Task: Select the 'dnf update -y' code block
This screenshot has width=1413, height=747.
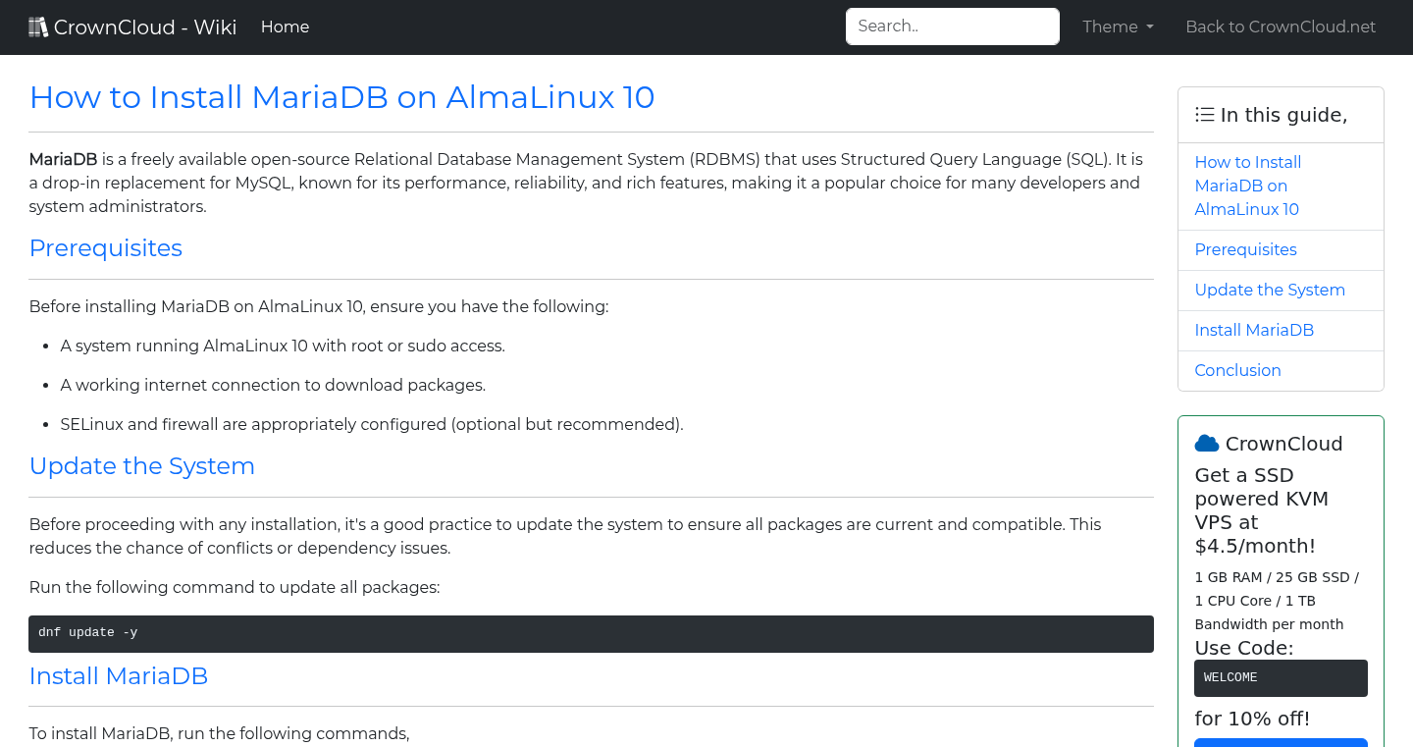Action: [591, 633]
